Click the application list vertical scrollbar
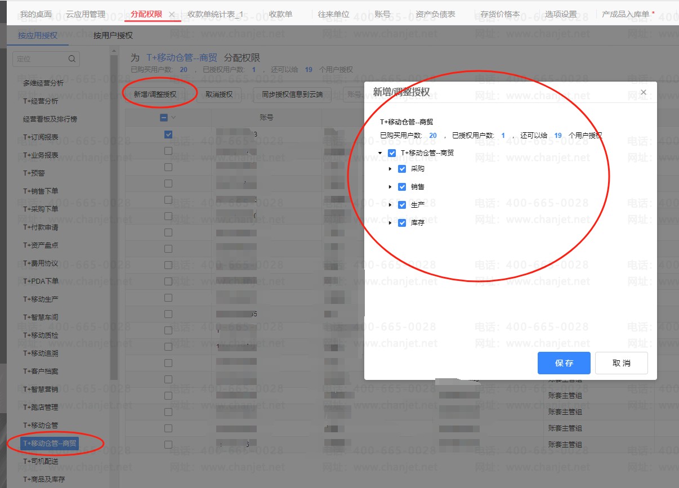679x488 pixels. click(114, 218)
